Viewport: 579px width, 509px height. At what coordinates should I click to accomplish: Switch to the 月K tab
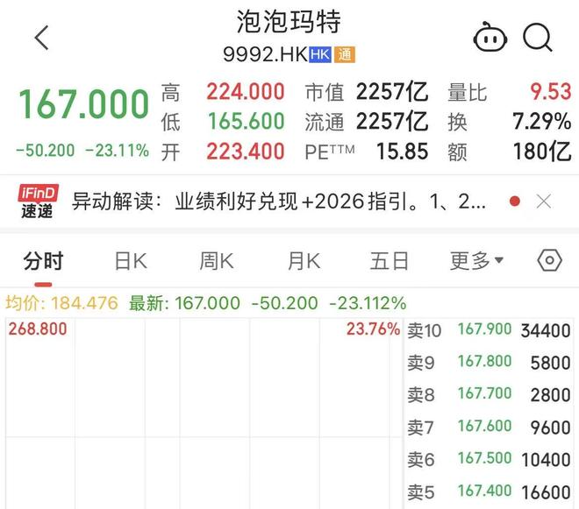pos(304,261)
